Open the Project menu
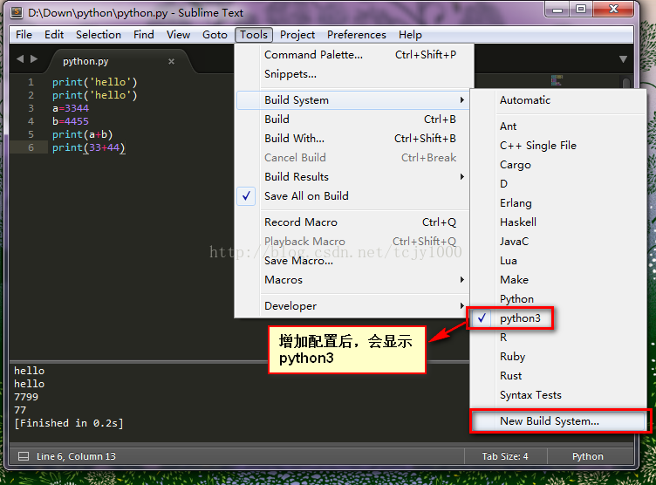This screenshot has height=485, width=656. [297, 35]
